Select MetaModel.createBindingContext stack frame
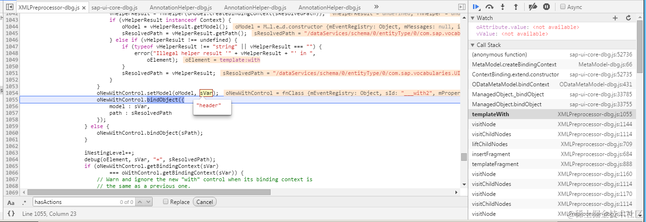 pyautogui.click(x=552, y=65)
